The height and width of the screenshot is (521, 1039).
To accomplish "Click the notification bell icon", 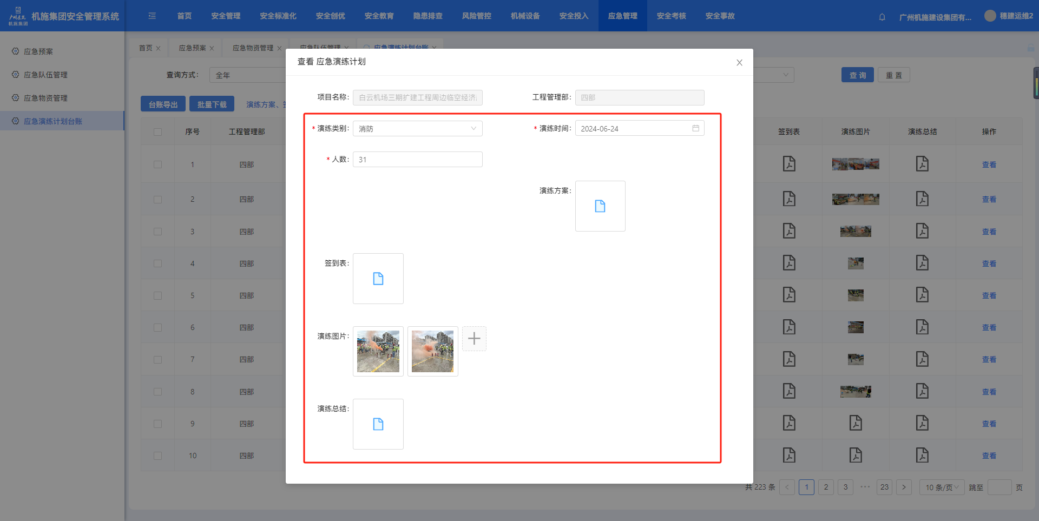I will coord(882,17).
